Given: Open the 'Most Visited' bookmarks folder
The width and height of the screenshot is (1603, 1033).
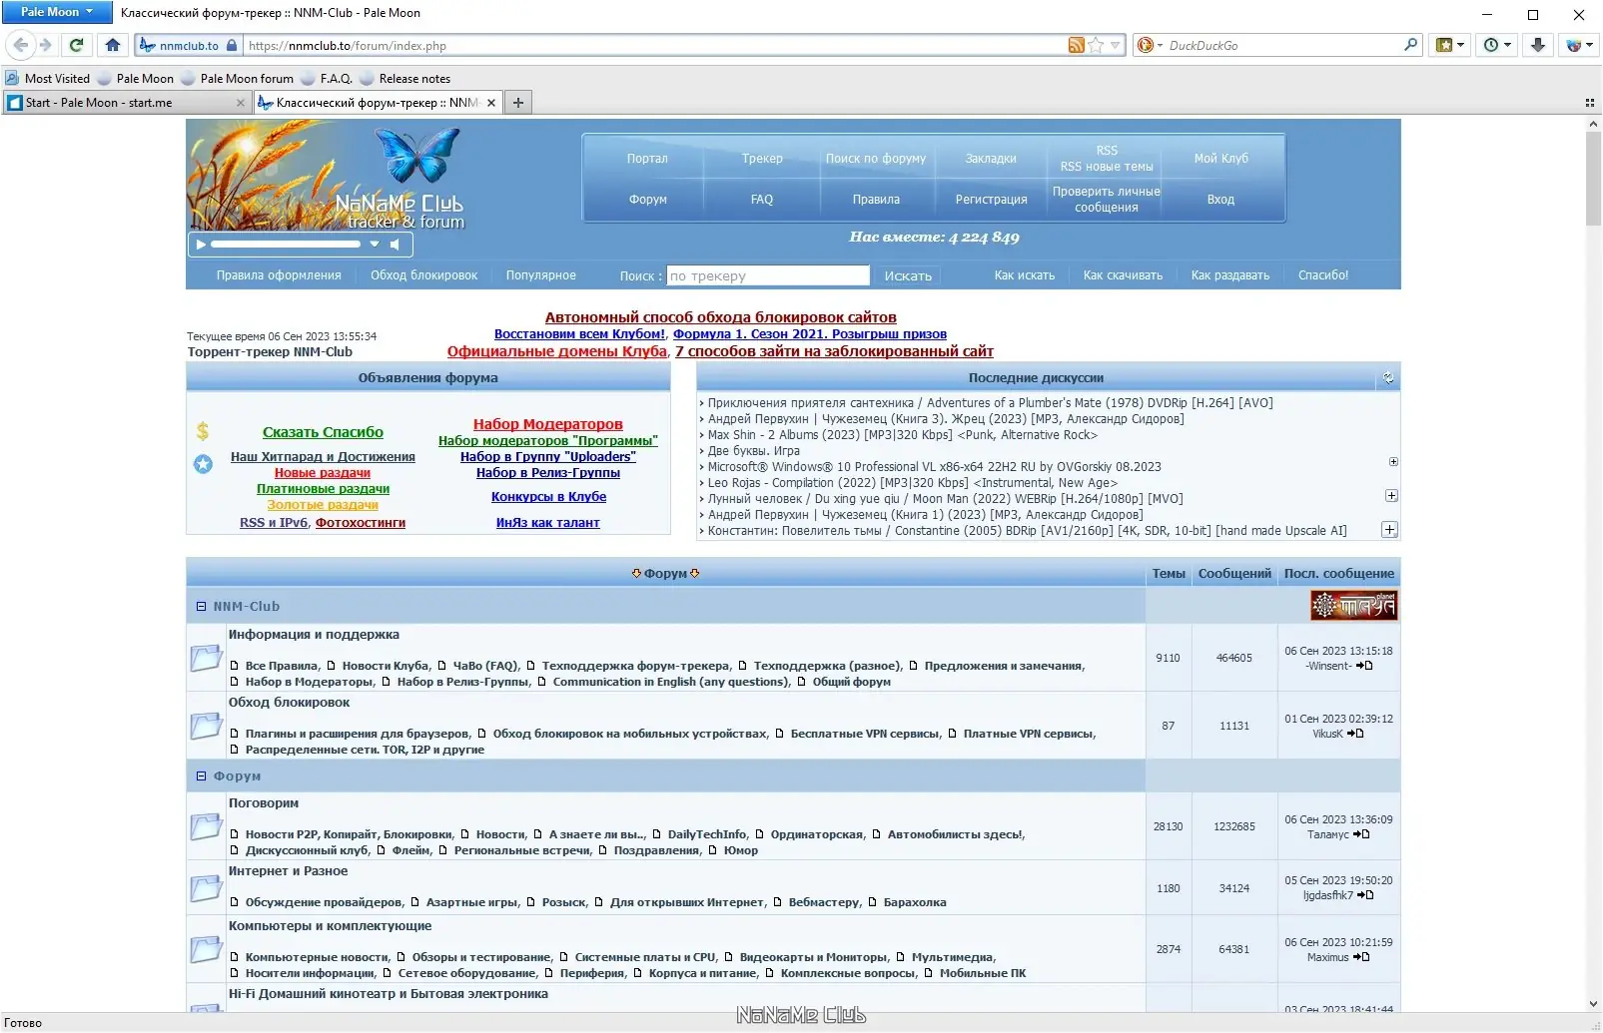Looking at the screenshot, I should pos(48,79).
